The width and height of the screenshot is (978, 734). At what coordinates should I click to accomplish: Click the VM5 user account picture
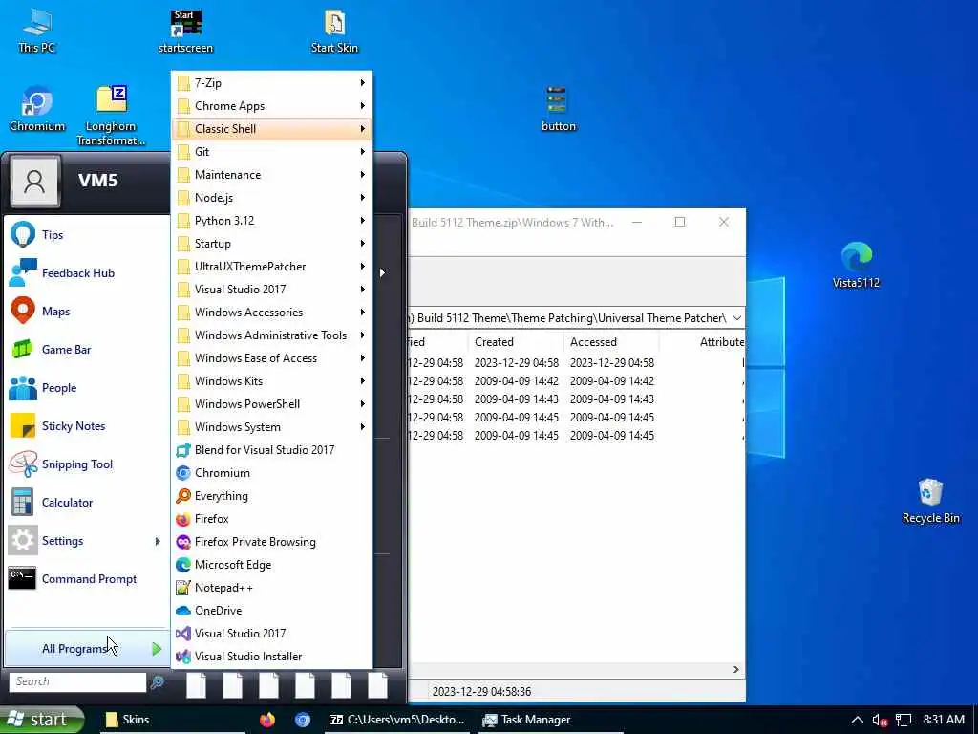coord(35,181)
